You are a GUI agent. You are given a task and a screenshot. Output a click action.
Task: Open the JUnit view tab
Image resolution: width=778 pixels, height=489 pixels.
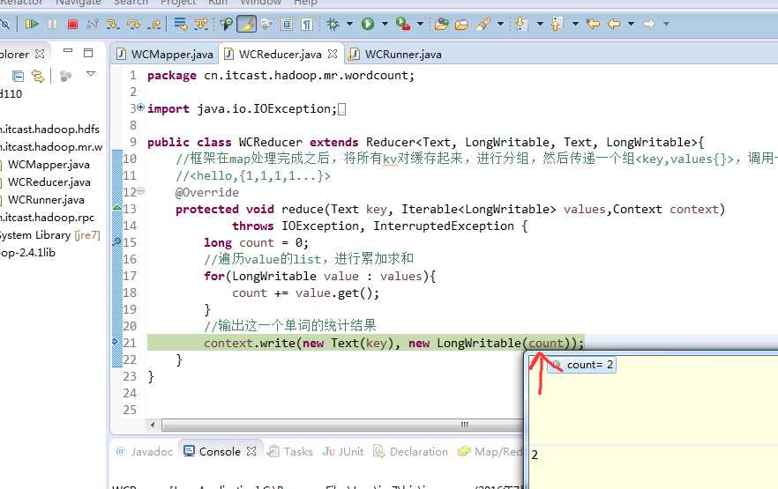pyautogui.click(x=343, y=451)
